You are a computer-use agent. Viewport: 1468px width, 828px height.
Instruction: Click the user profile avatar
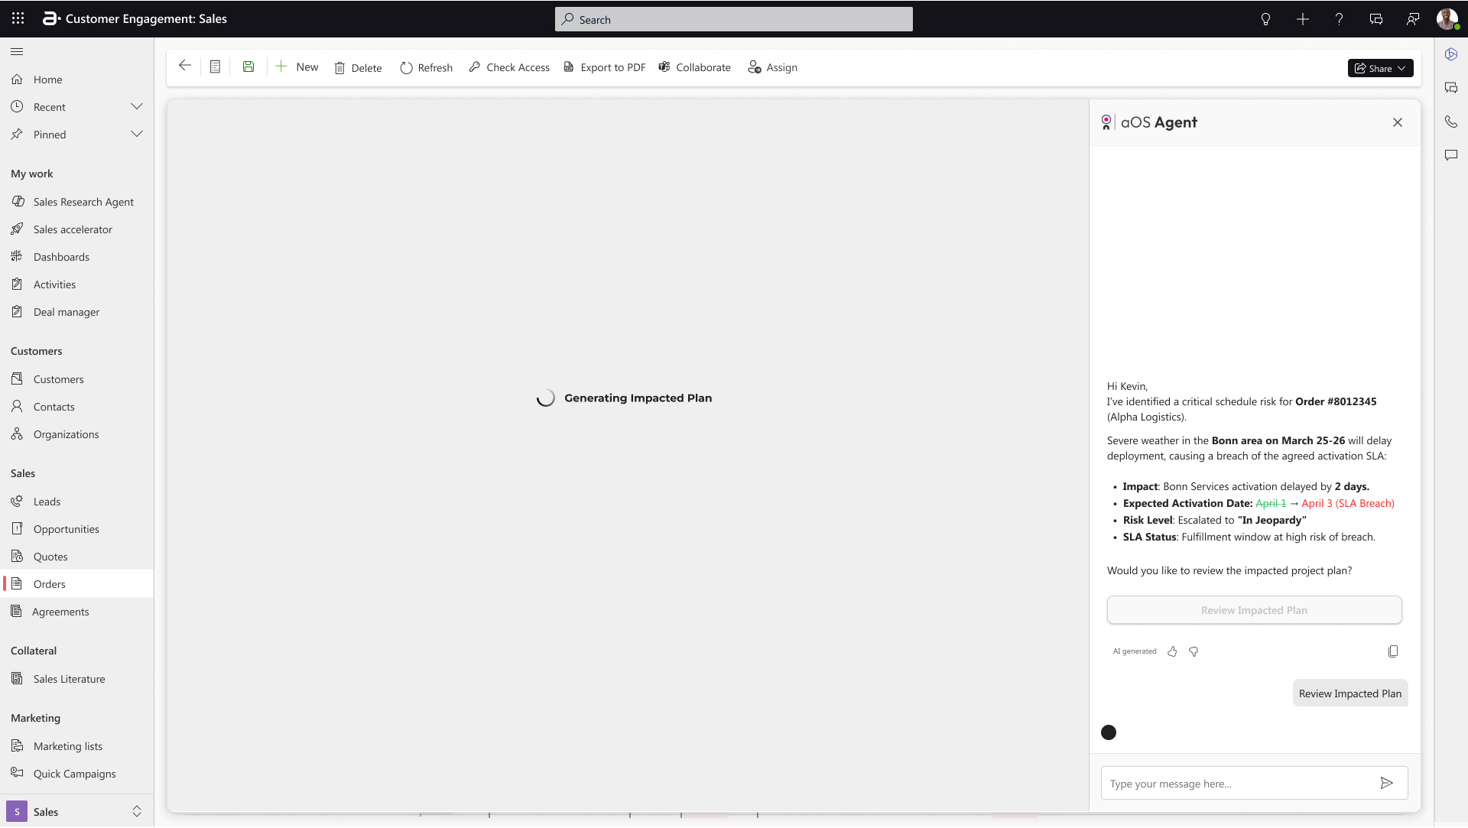click(x=1447, y=19)
